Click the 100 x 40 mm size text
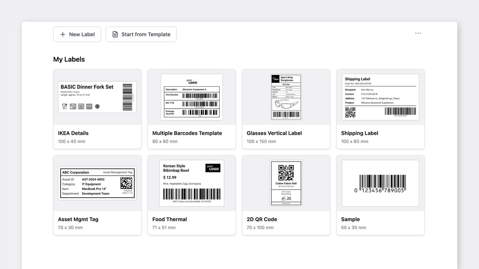Viewport: 479px width, 269px height. click(x=71, y=141)
